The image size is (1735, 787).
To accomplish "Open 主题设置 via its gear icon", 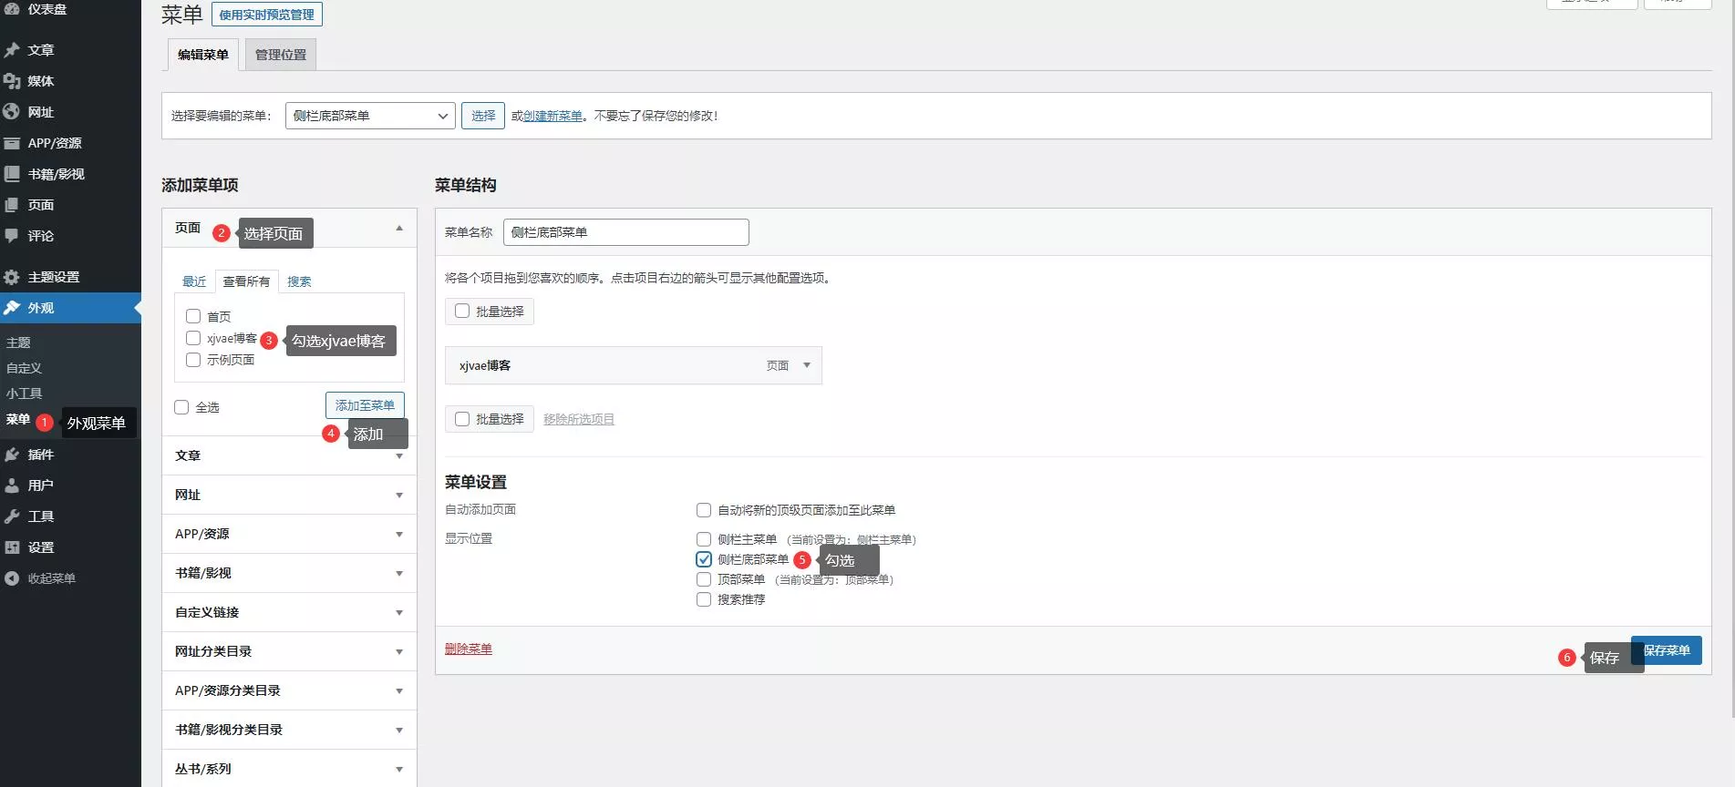I will (x=12, y=277).
